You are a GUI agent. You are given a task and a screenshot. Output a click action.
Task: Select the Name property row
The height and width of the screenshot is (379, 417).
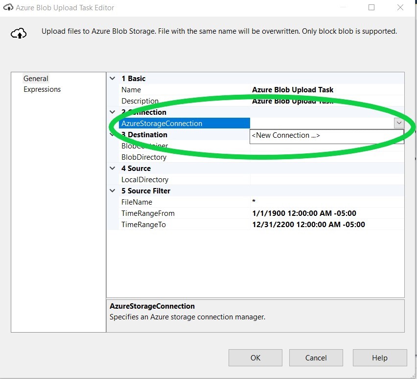(x=185, y=90)
